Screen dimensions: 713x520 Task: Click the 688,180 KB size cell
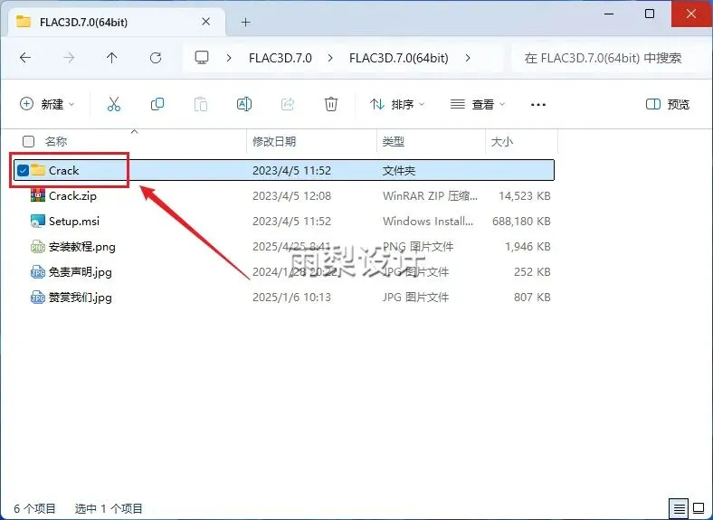521,222
